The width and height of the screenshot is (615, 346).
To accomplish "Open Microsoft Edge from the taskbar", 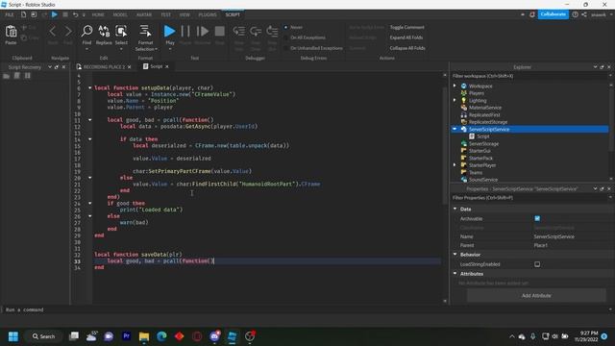I will [161, 336].
